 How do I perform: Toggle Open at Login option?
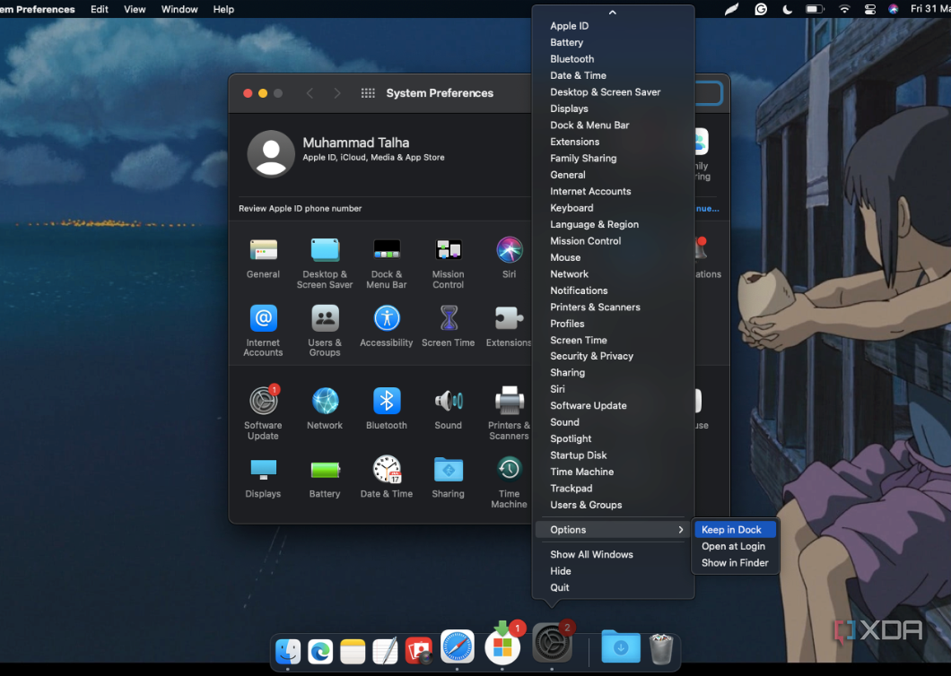tap(733, 546)
